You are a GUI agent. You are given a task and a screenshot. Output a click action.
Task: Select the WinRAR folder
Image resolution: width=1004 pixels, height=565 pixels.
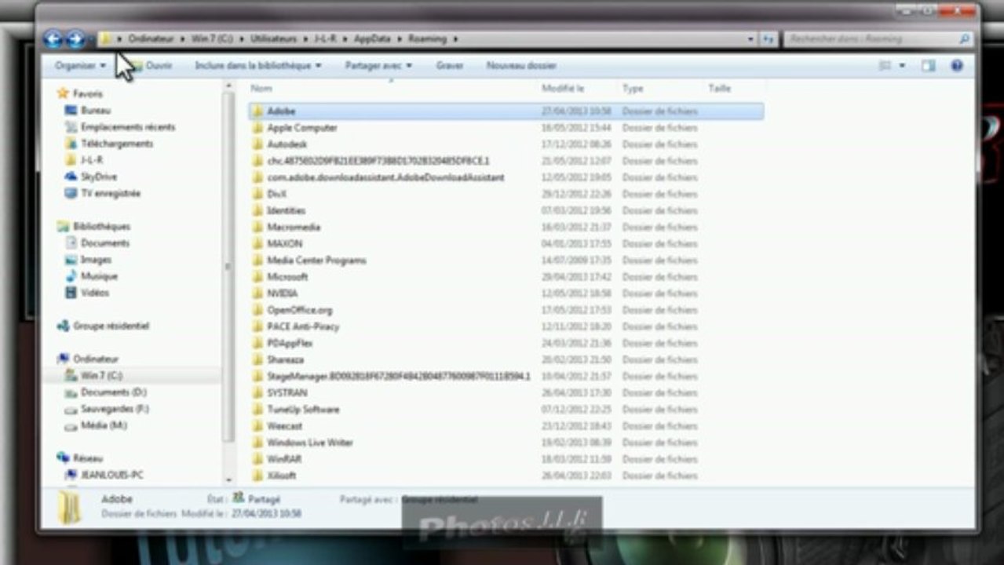tap(283, 459)
